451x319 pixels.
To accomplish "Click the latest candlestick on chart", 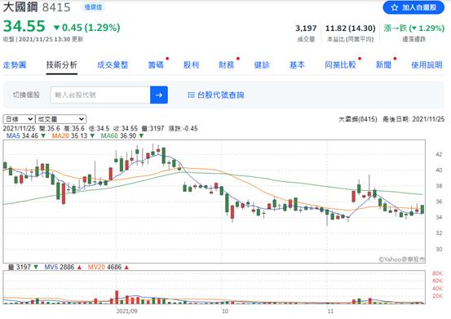I will pos(422,209).
